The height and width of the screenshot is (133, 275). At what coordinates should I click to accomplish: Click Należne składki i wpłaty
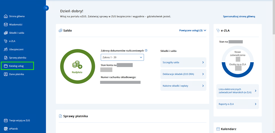coord(183,86)
